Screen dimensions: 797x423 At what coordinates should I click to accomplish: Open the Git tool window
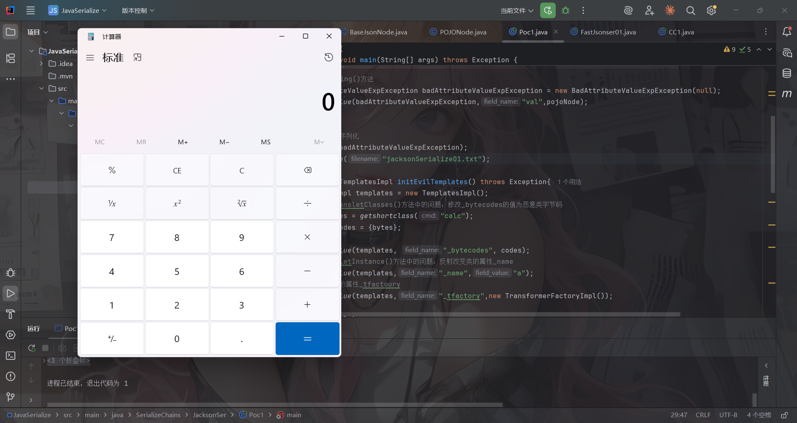(11, 397)
